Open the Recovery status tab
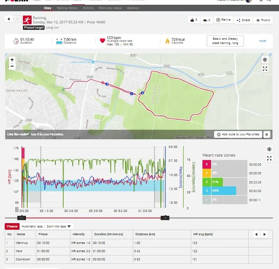 pyautogui.click(x=111, y=8)
